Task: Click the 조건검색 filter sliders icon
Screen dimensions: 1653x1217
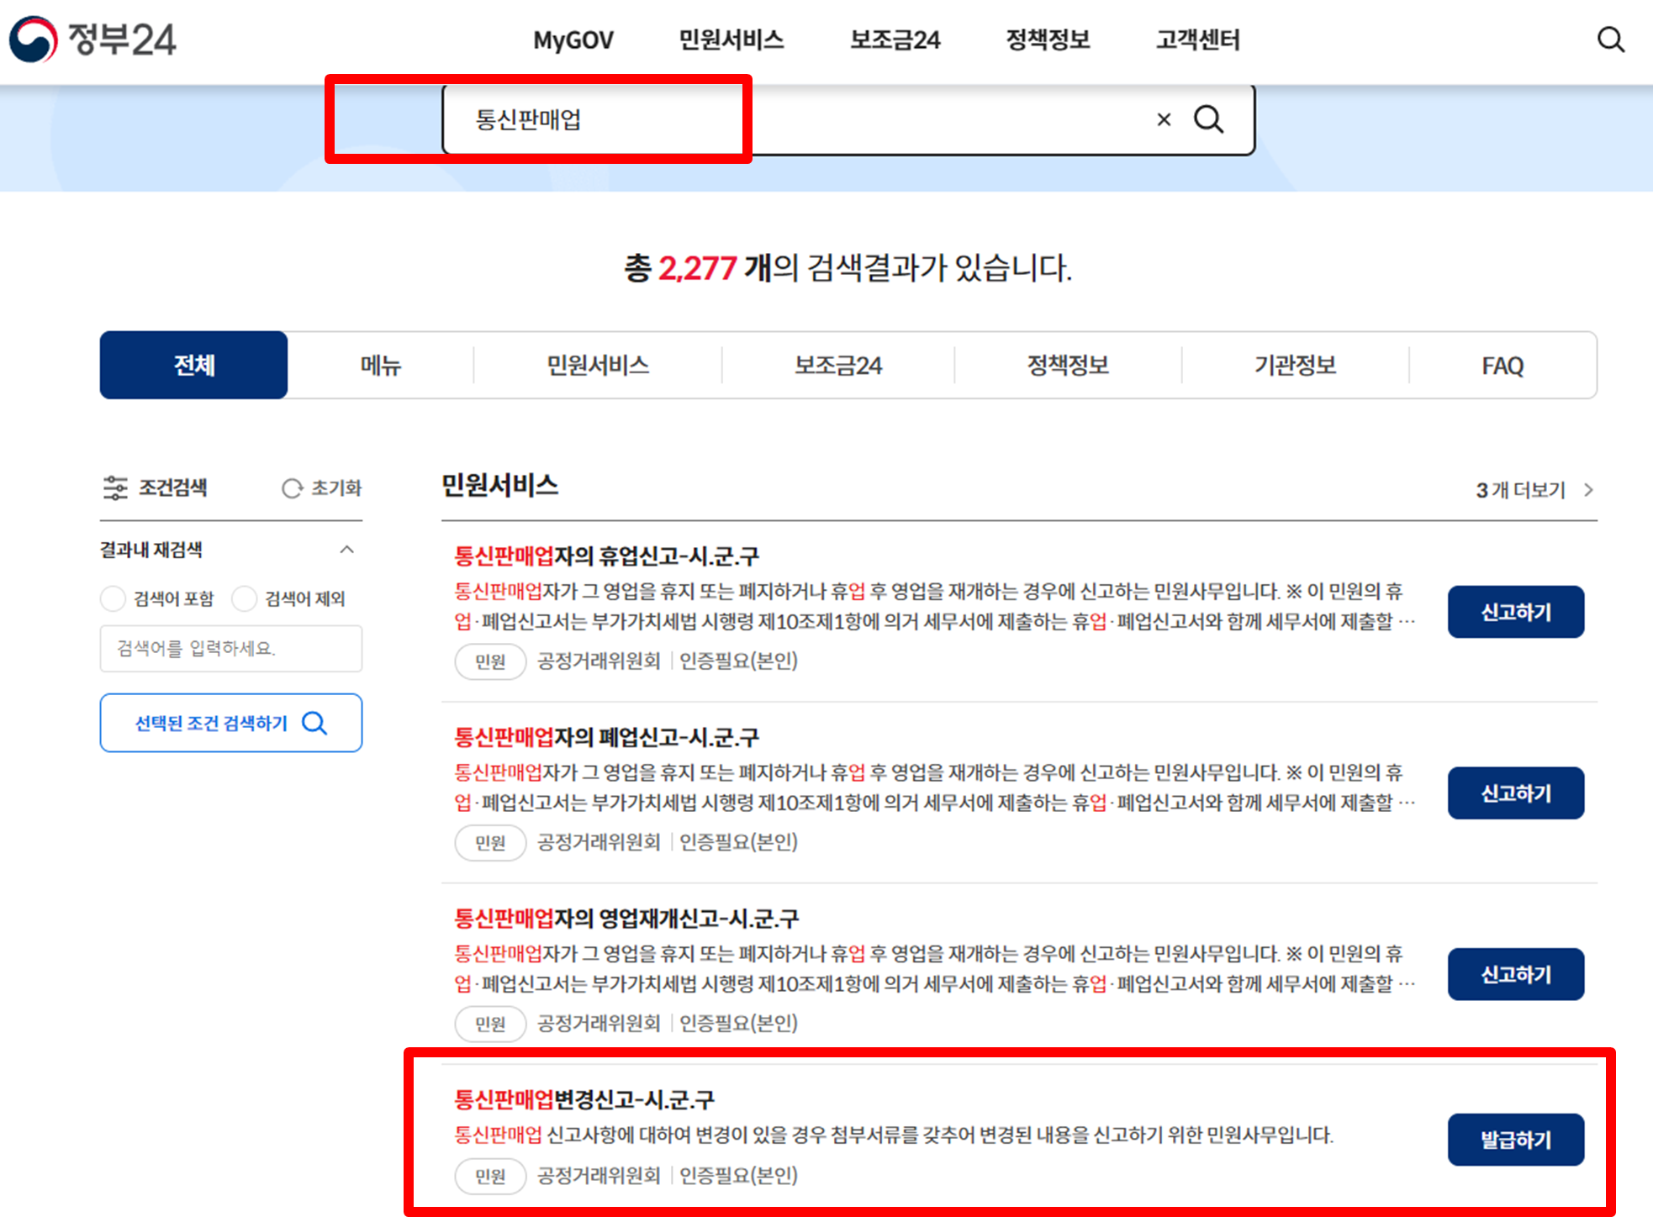Action: click(115, 487)
